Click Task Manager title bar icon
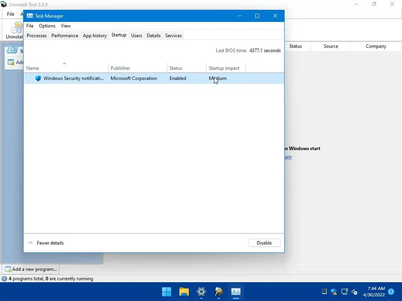The image size is (402, 301). pos(30,16)
